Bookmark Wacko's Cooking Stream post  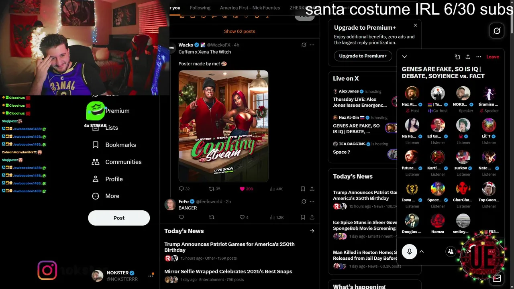point(303,189)
